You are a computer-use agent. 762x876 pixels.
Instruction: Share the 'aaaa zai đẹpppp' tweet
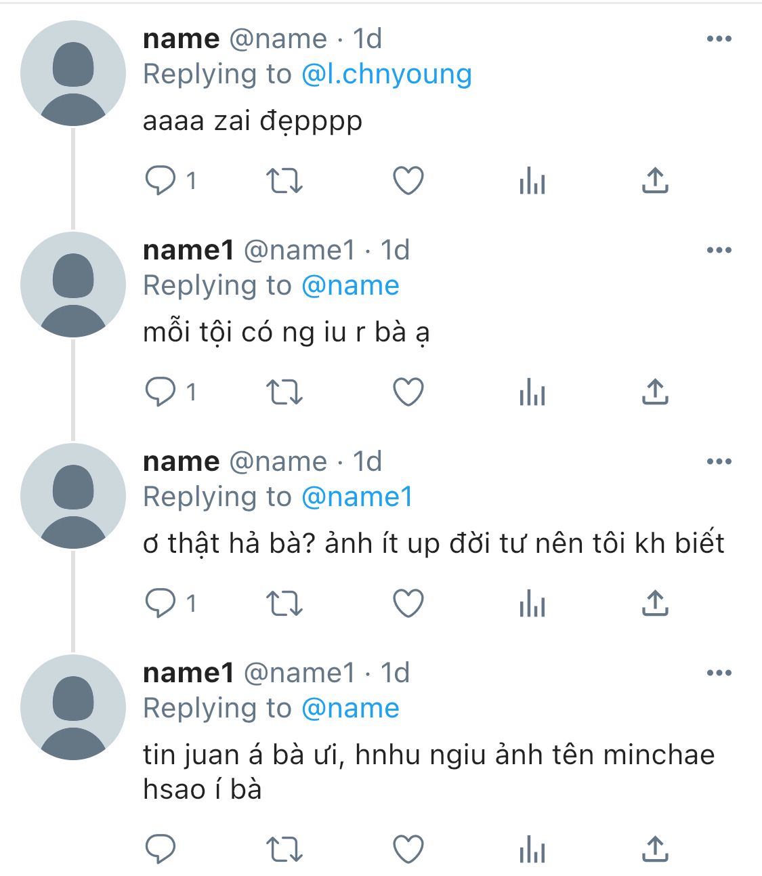point(655,181)
